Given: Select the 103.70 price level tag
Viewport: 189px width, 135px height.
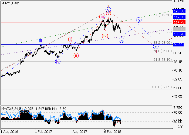Looking at the screenshot, I should pyautogui.click(x=178, y=34).
